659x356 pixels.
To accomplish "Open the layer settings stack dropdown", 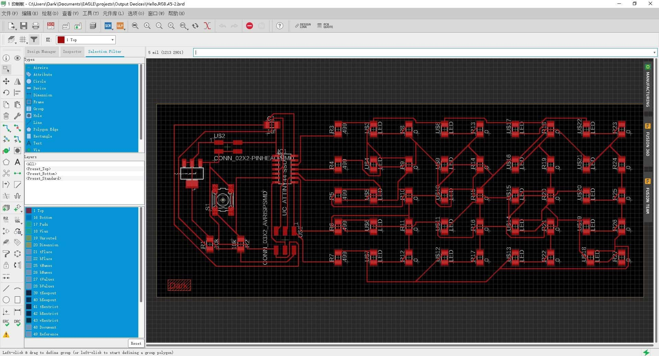I will pyautogui.click(x=12, y=40).
